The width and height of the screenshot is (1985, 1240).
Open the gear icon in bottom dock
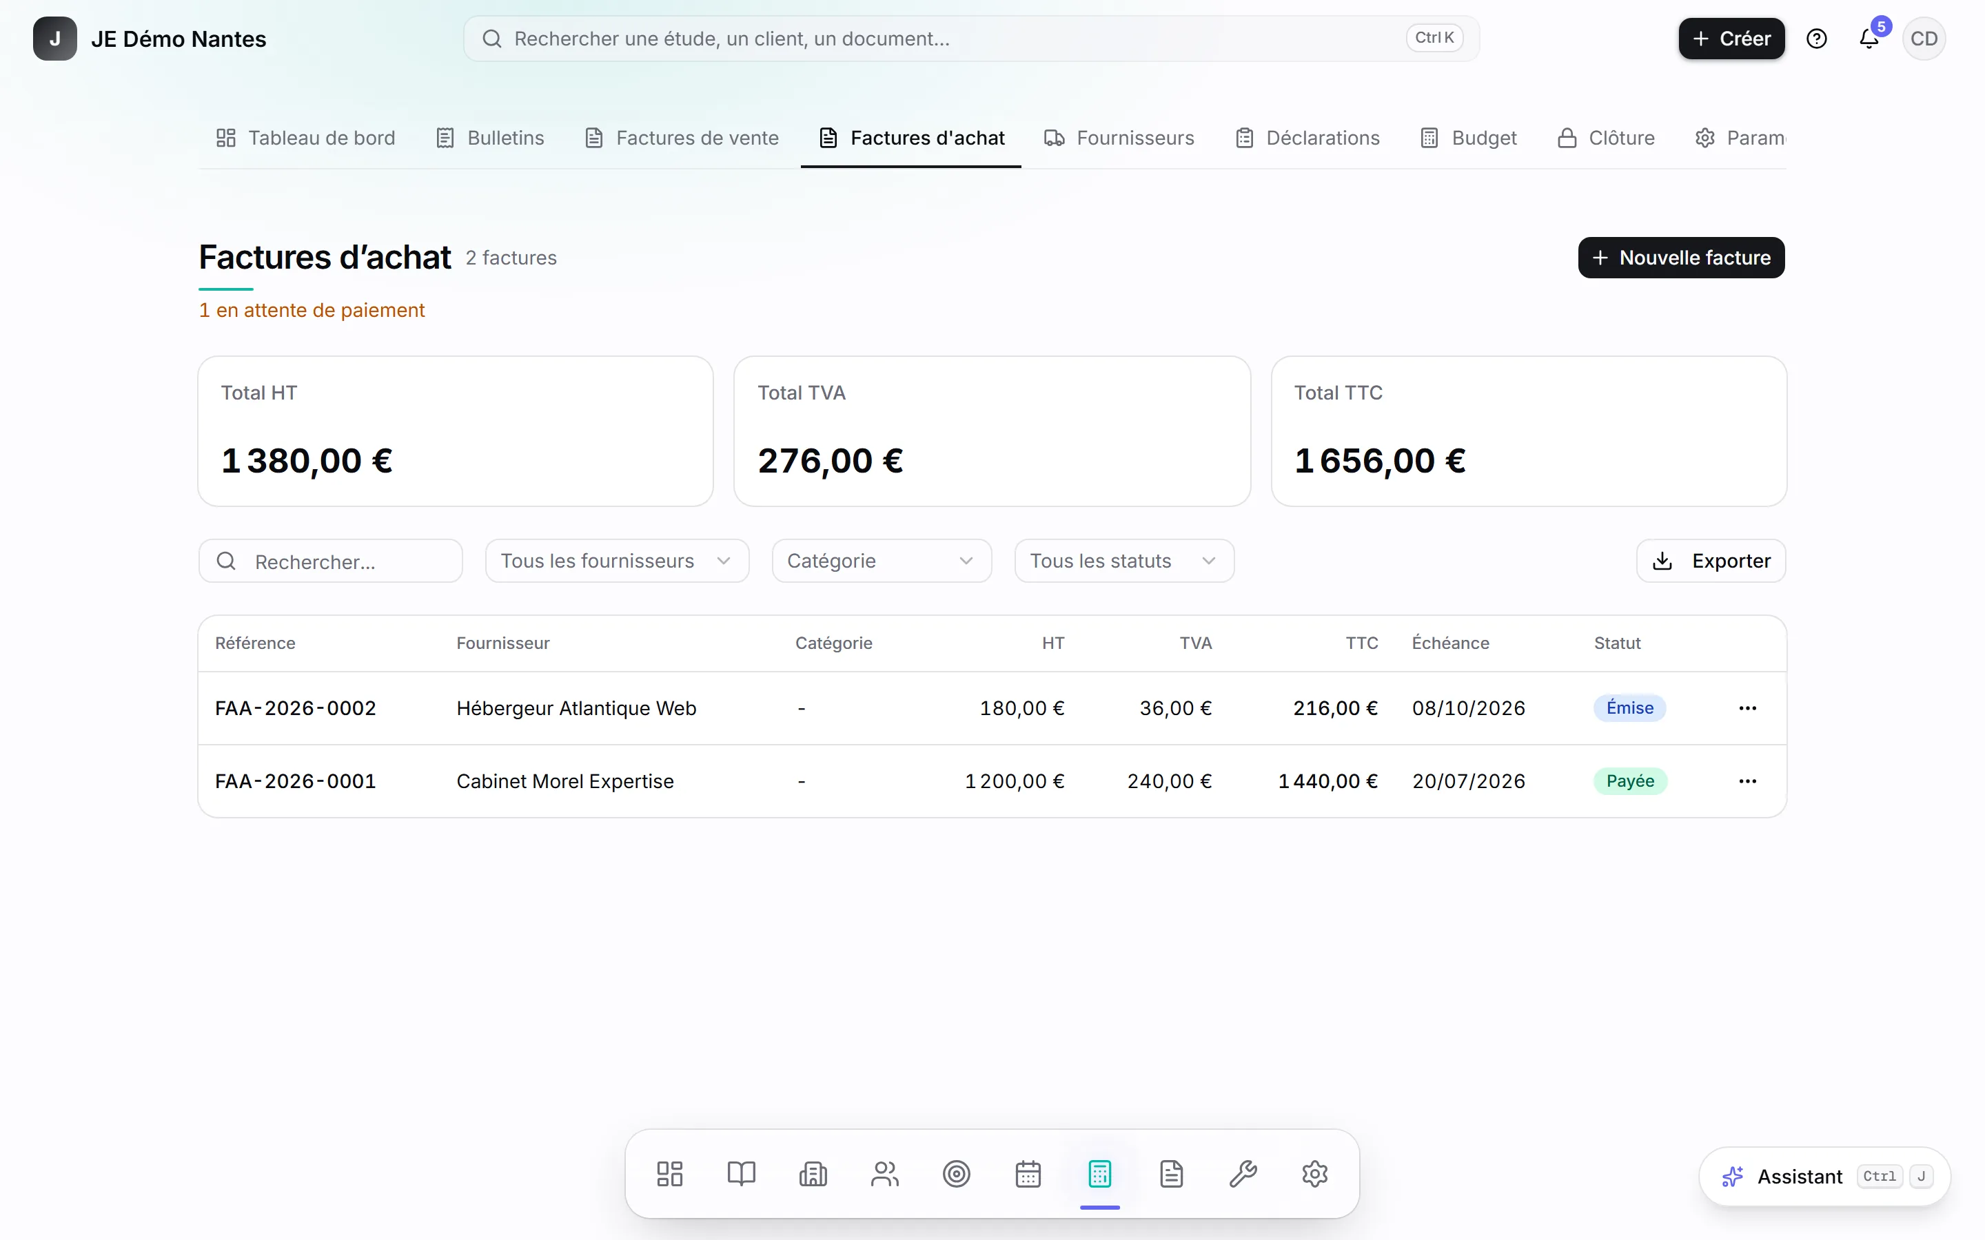1315,1174
